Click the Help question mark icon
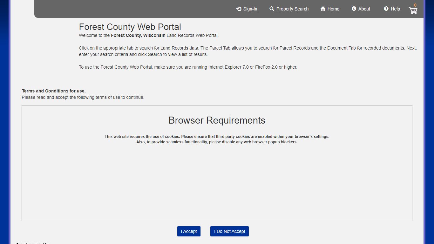The width and height of the screenshot is (434, 244). (x=386, y=9)
